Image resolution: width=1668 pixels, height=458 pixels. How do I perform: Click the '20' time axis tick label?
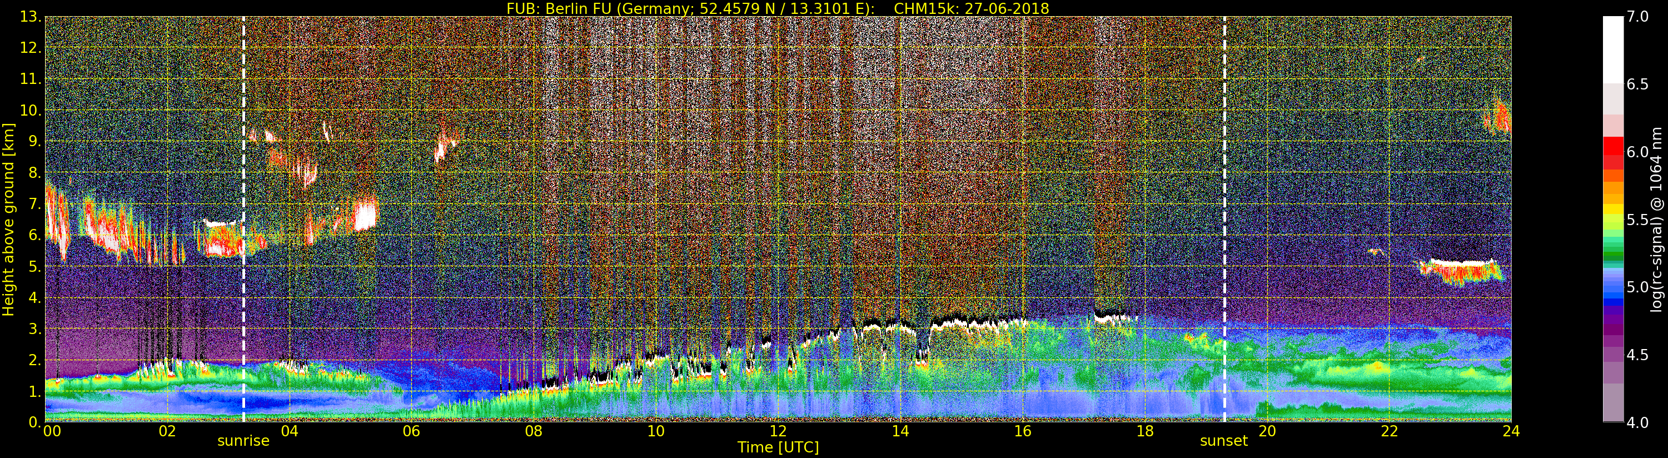click(x=1267, y=431)
